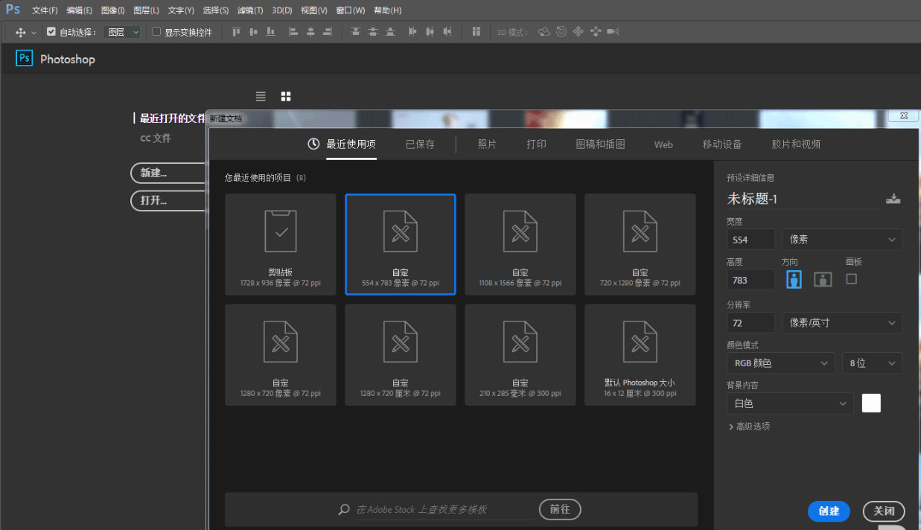Expand 高级选项 advanced options
921x530 pixels.
click(749, 427)
